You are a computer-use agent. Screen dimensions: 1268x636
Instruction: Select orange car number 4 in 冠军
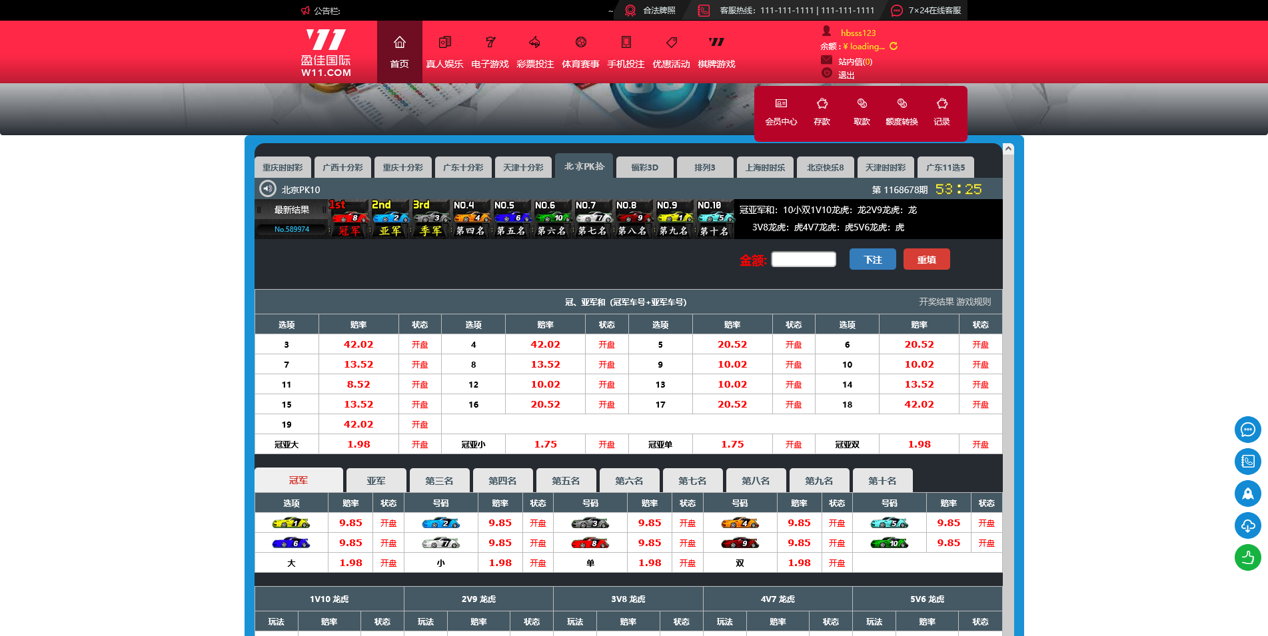[x=740, y=523]
